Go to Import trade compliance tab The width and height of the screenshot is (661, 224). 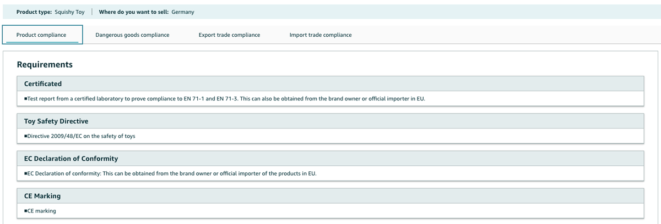[321, 35]
